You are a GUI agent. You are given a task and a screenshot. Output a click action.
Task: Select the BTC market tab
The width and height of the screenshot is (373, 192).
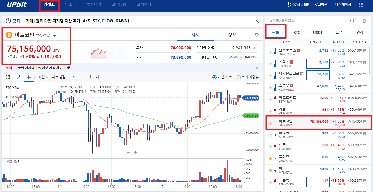point(297,33)
